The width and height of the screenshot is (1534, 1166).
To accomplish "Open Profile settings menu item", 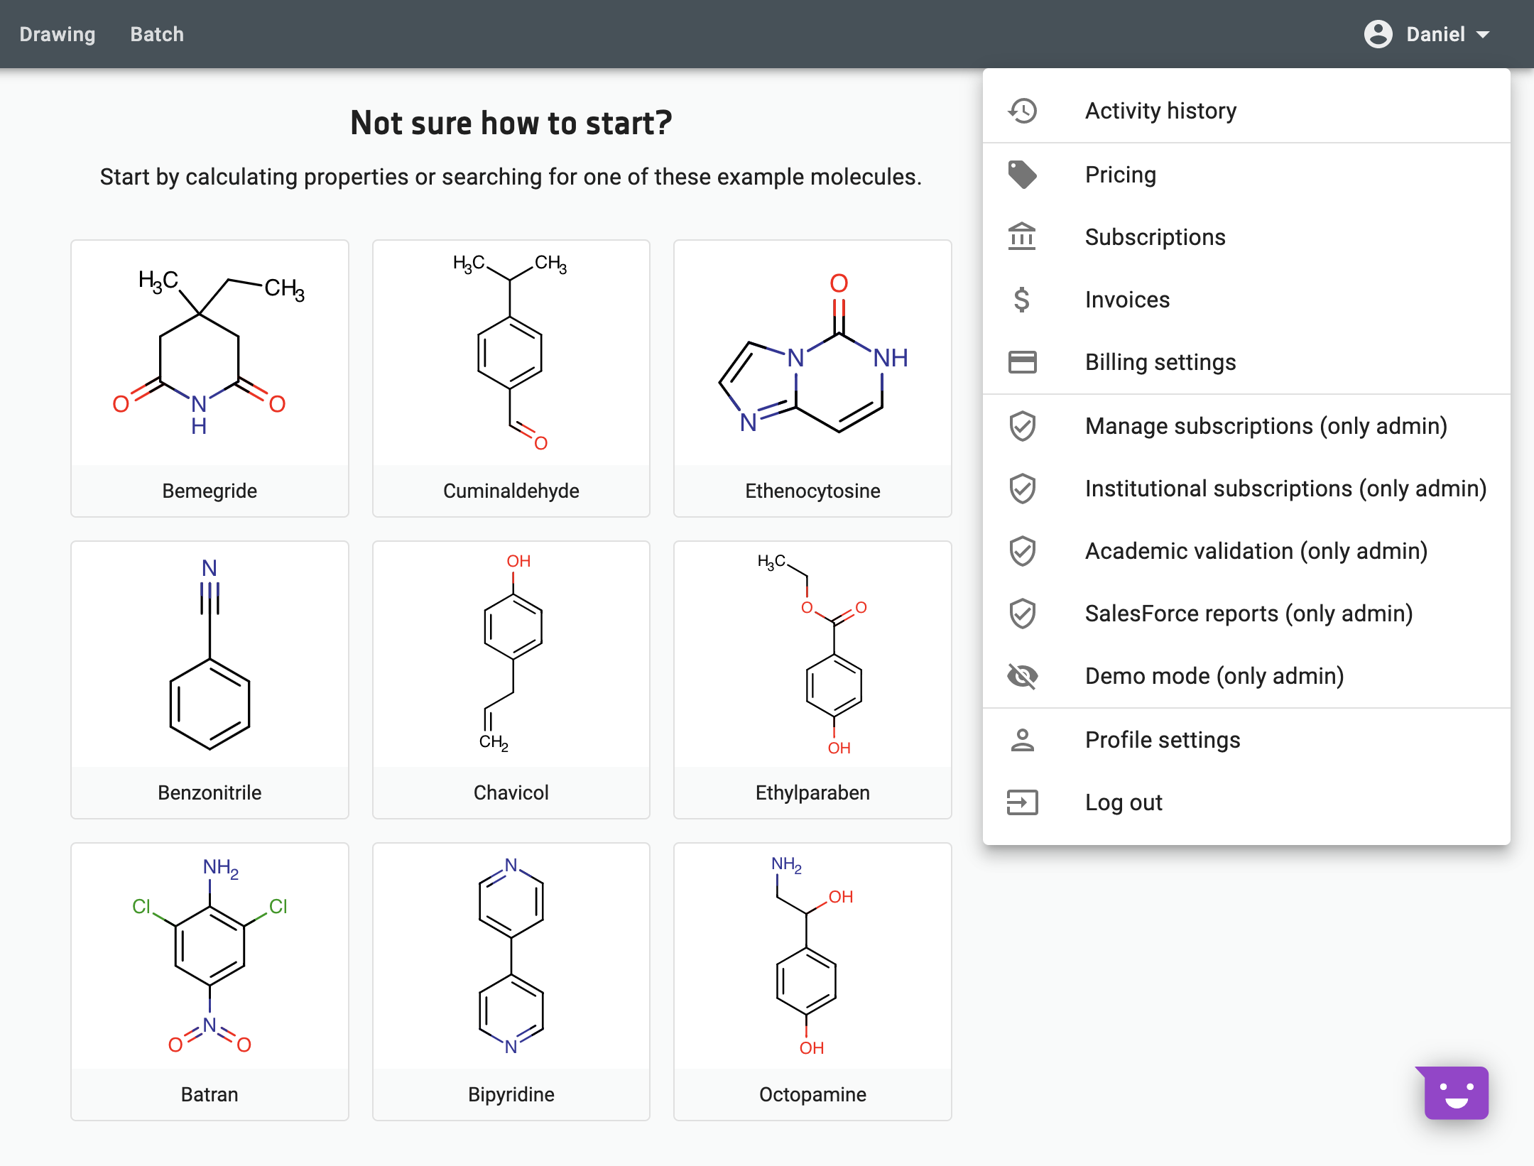I will [1164, 740].
